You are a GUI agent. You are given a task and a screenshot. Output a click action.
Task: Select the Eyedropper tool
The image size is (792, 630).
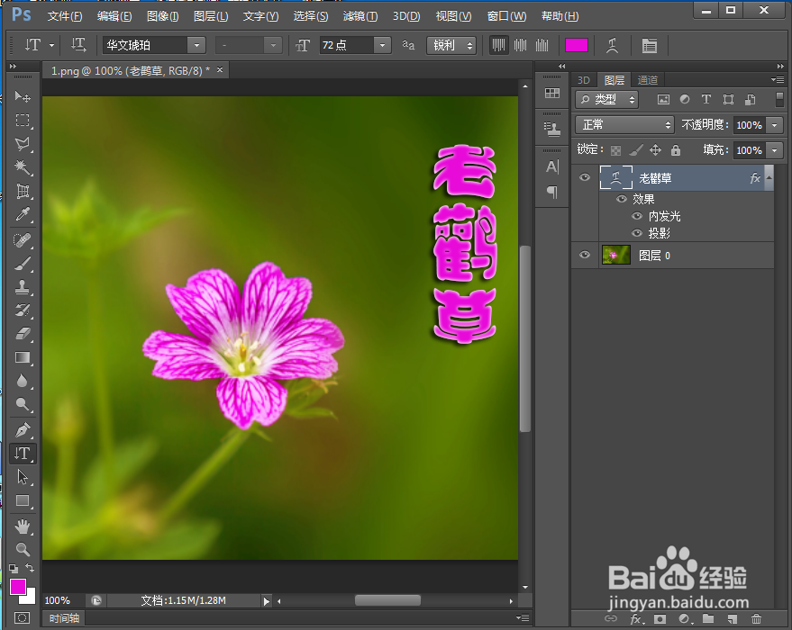pos(23,215)
